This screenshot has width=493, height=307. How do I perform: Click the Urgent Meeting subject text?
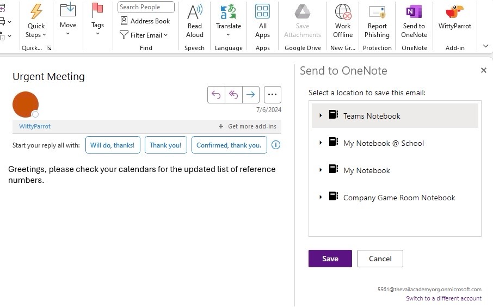pyautogui.click(x=49, y=76)
